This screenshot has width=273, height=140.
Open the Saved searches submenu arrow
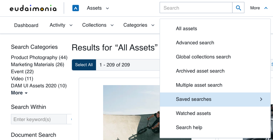coord(261,99)
